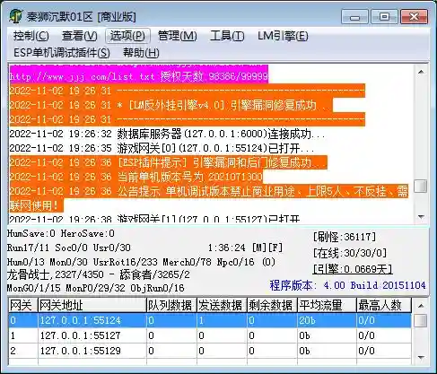Screen dimensions: 437x374
Task: Open the 控制(C) menu
Action: pos(31,36)
